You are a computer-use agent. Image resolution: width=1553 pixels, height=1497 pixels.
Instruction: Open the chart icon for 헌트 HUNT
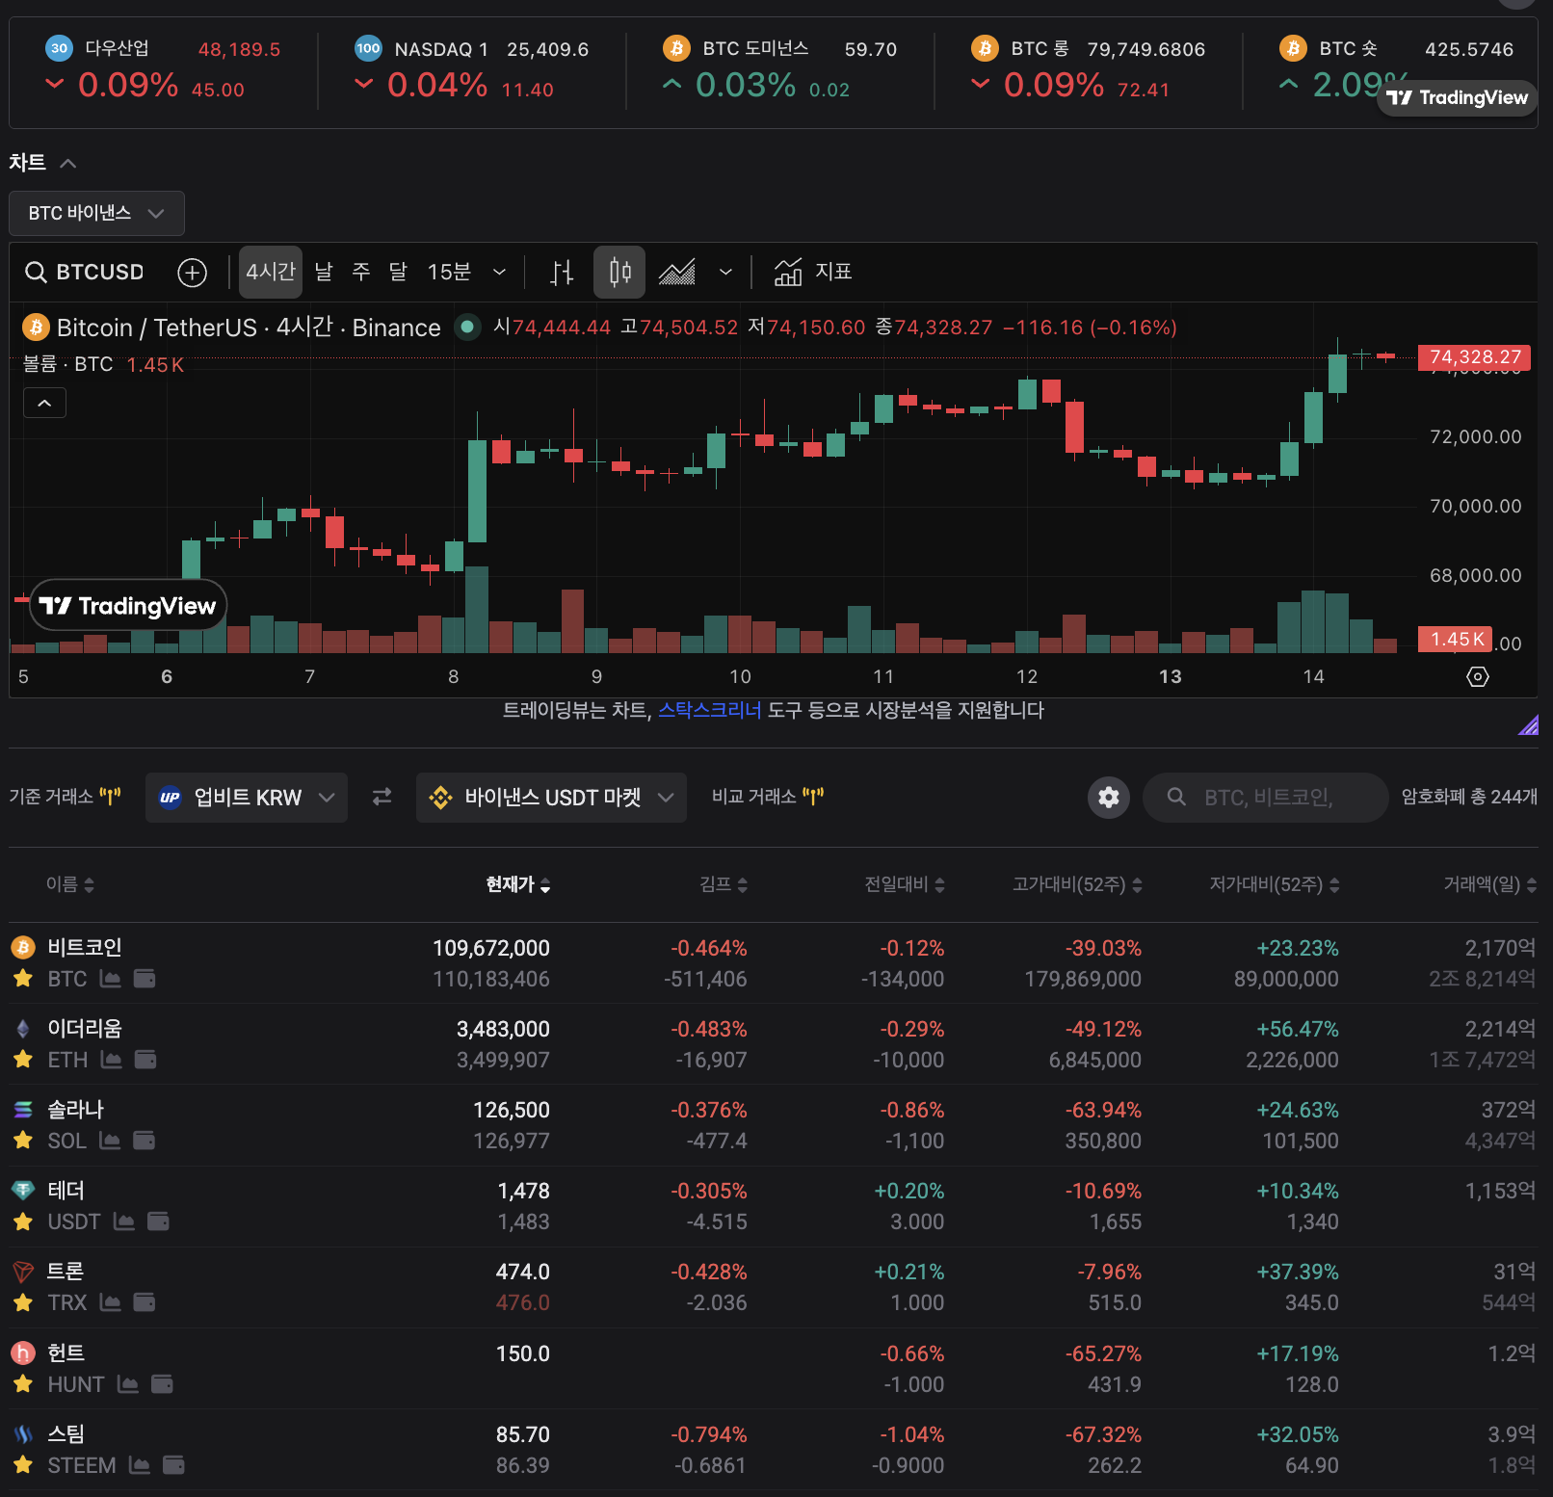click(x=128, y=1384)
